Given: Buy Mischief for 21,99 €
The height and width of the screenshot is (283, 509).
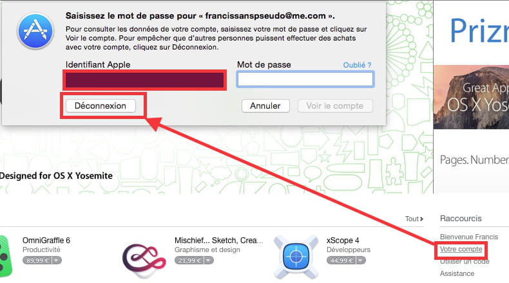Looking at the screenshot, I should pyautogui.click(x=189, y=260).
